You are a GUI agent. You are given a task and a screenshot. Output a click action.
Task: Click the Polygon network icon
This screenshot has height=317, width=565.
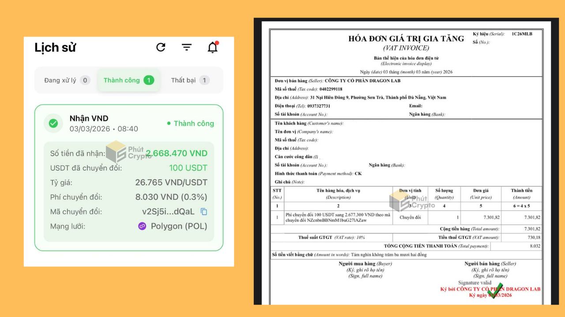[142, 226]
